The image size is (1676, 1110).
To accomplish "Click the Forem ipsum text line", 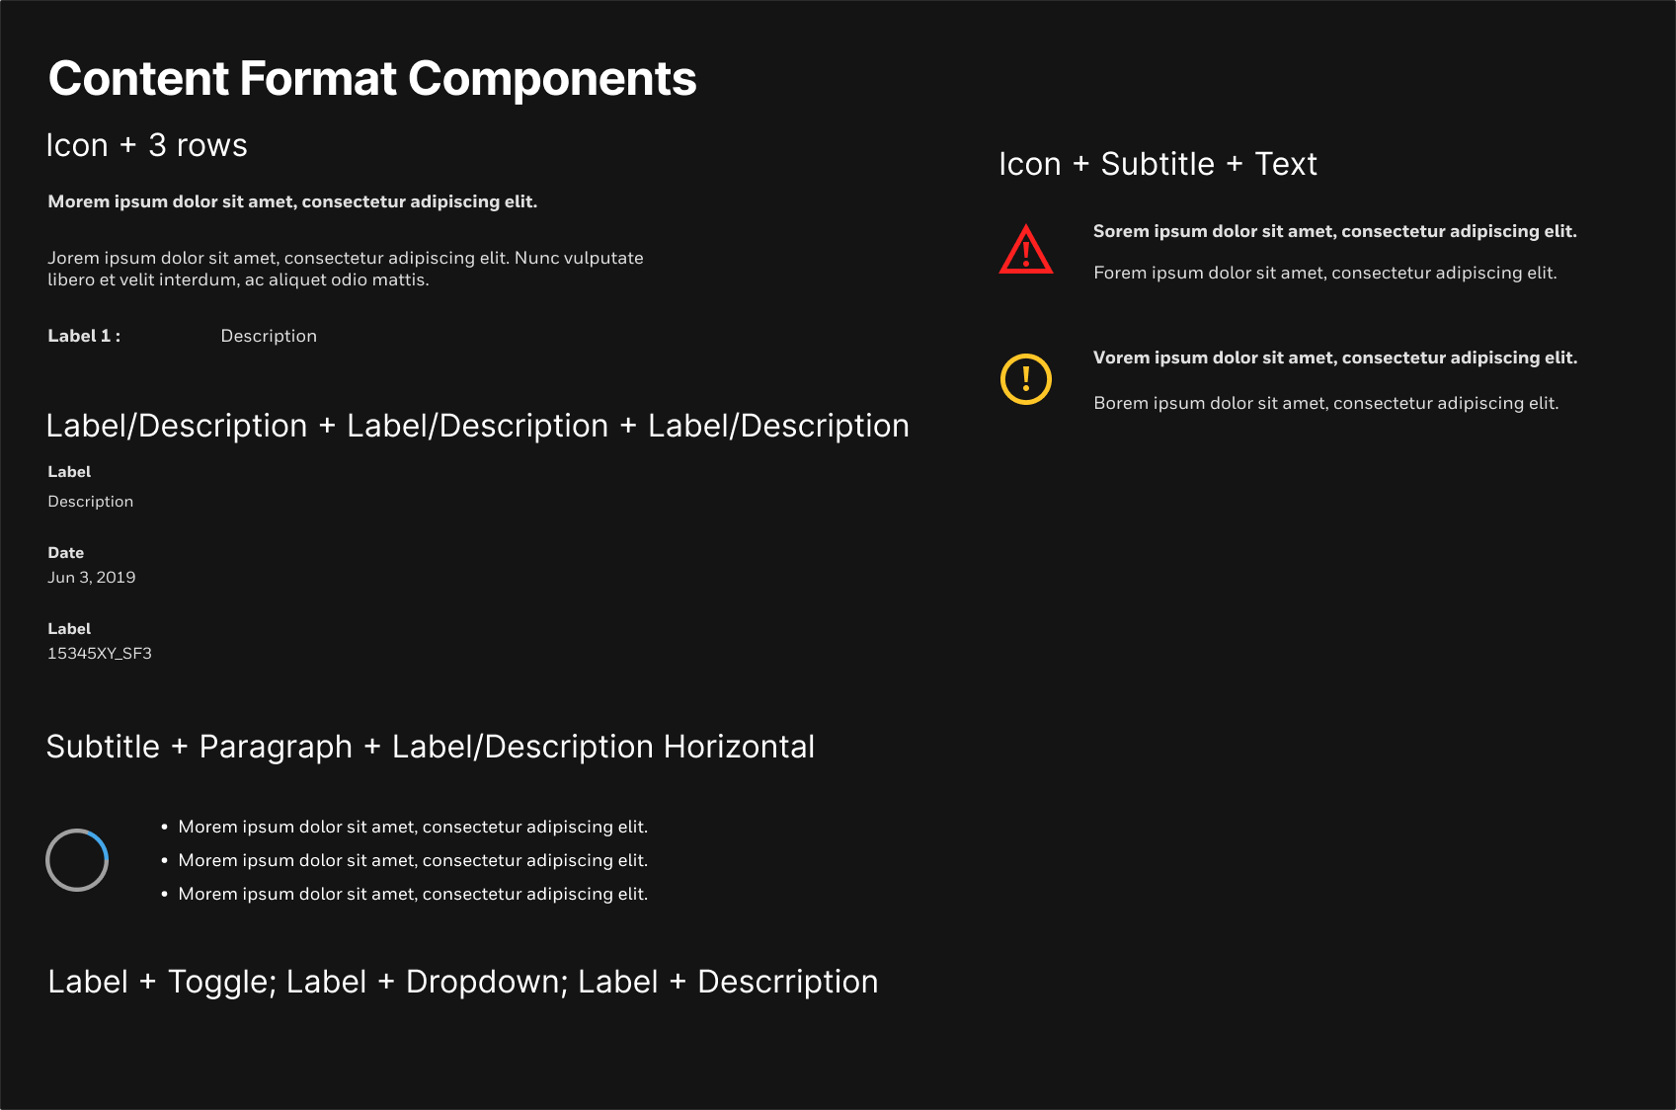I will tap(1324, 273).
